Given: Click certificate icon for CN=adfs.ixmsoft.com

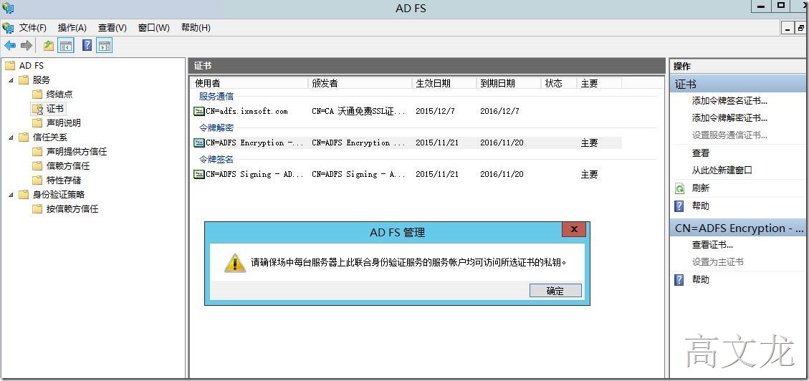Looking at the screenshot, I should coord(198,111).
